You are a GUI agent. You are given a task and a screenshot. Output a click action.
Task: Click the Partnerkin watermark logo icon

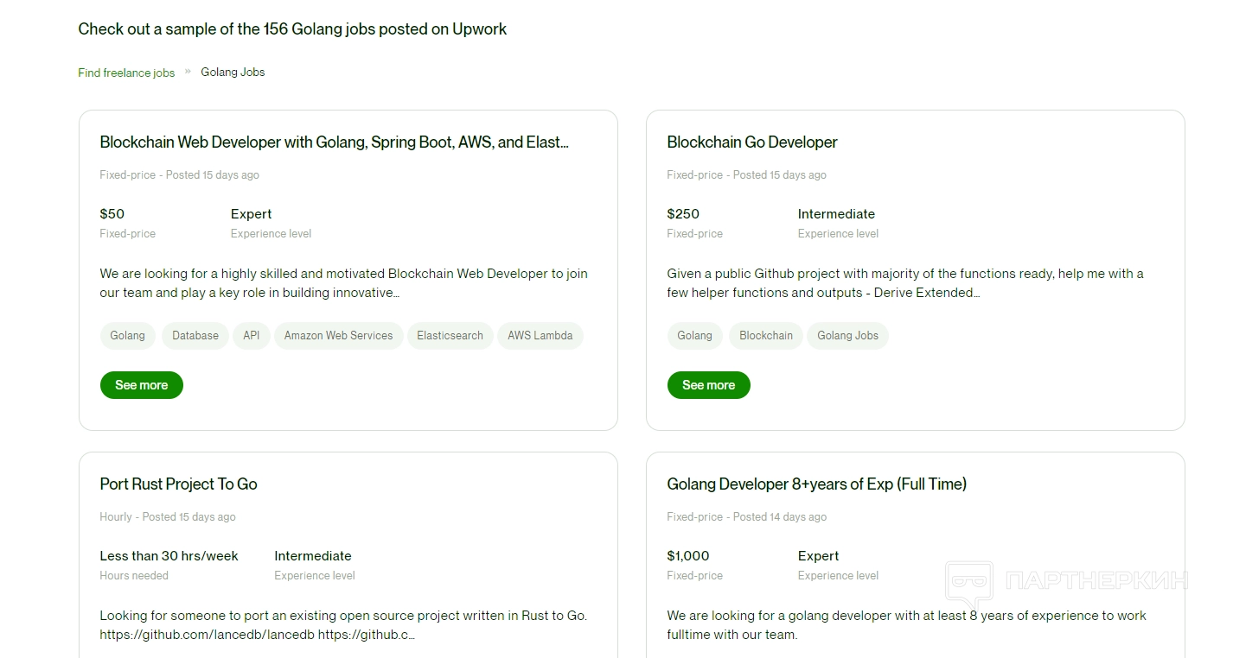pos(968,581)
